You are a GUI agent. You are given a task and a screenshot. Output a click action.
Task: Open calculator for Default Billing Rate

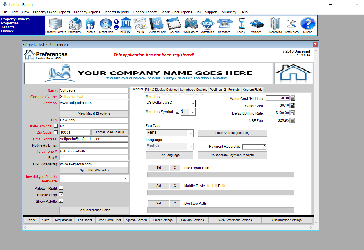pyautogui.click(x=293, y=113)
